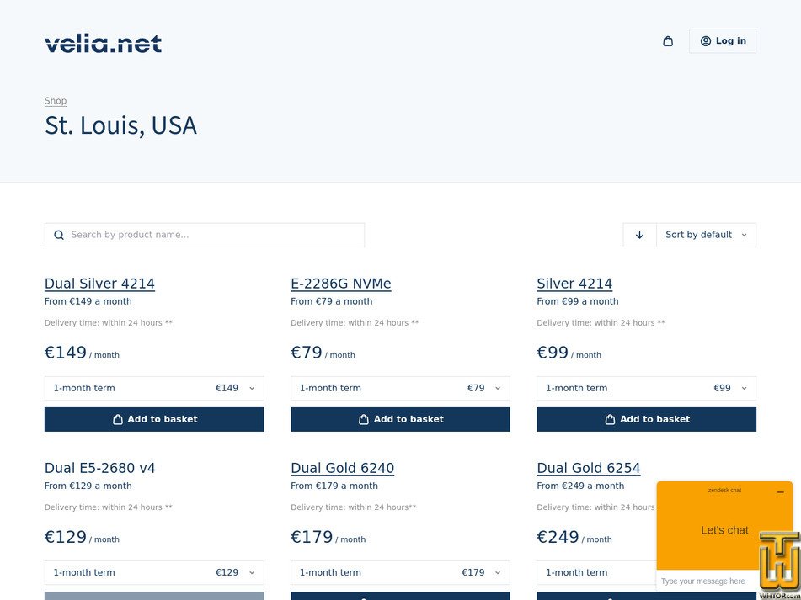Open Dual Gold 6240 product link
The image size is (801, 600).
pyautogui.click(x=342, y=469)
